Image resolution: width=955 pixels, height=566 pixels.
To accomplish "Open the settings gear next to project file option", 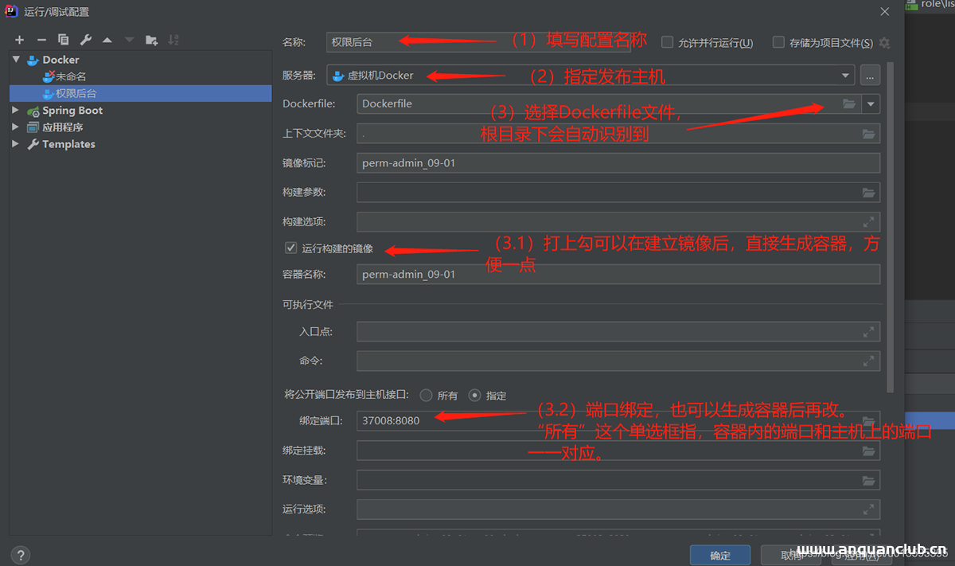I will pyautogui.click(x=883, y=43).
